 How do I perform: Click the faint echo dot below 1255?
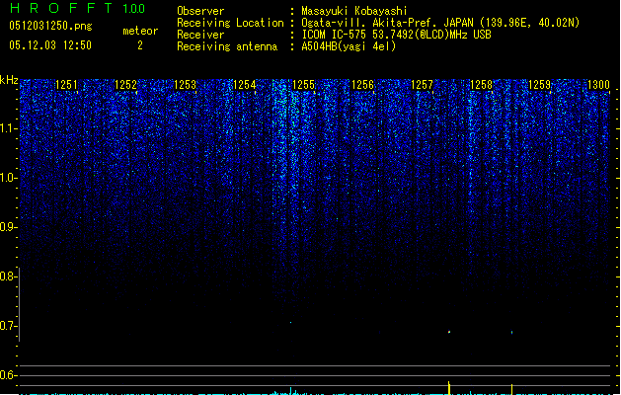coord(290,323)
